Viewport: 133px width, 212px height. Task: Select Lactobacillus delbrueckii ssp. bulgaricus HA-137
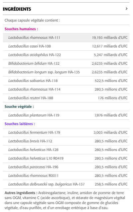point(66,184)
